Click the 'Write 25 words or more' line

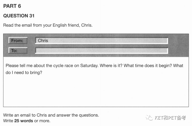point(27,121)
